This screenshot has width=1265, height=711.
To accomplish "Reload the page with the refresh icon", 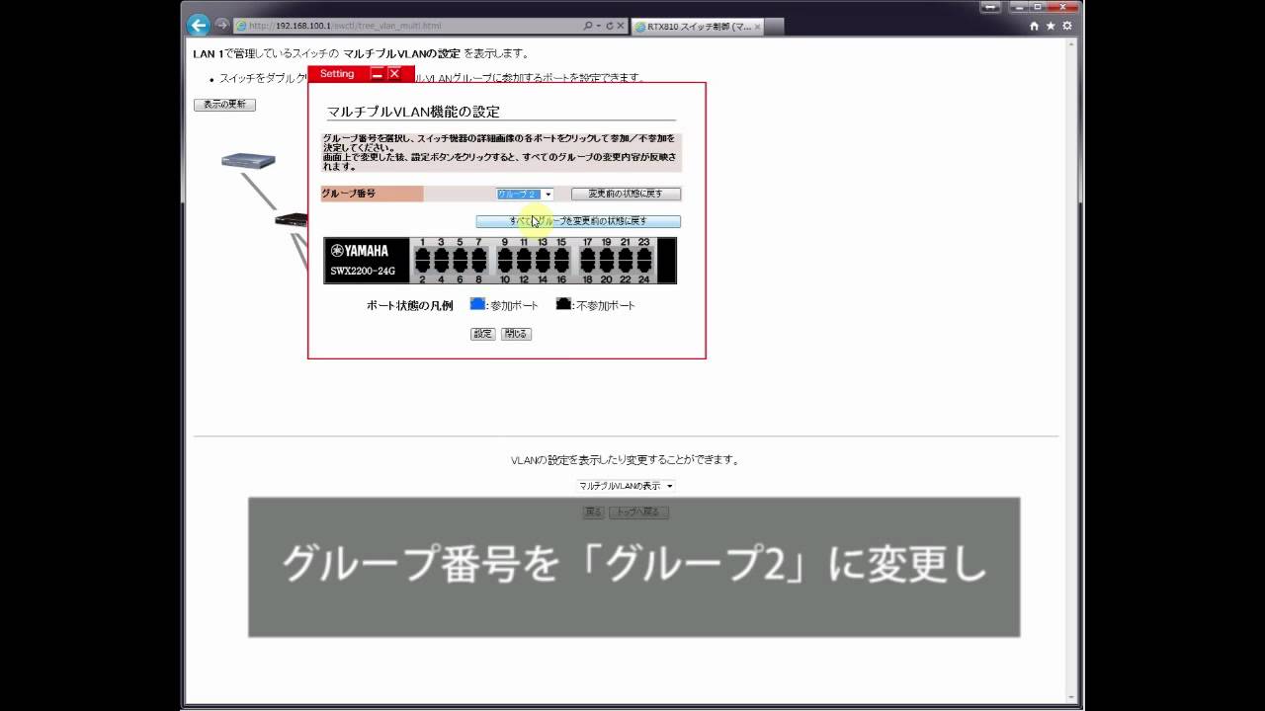I will pyautogui.click(x=609, y=26).
